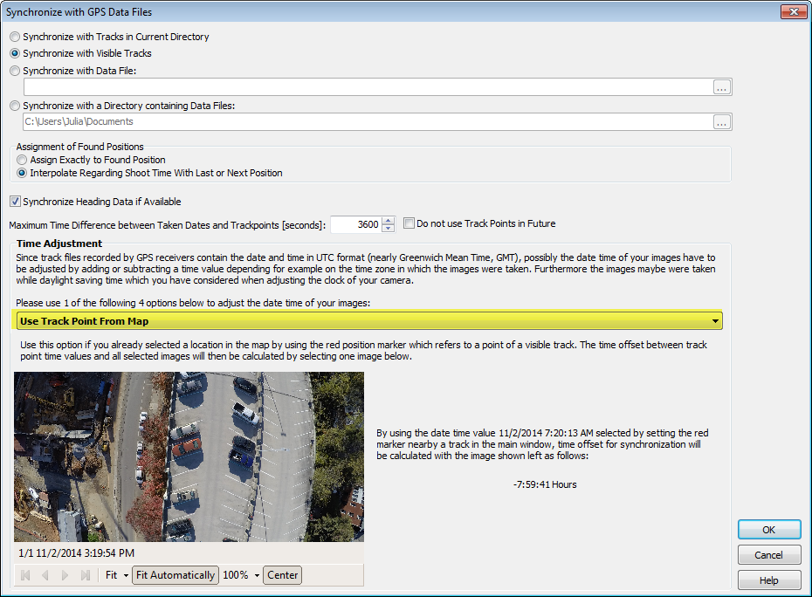Expand the Fit dropdown arrow

tap(126, 575)
